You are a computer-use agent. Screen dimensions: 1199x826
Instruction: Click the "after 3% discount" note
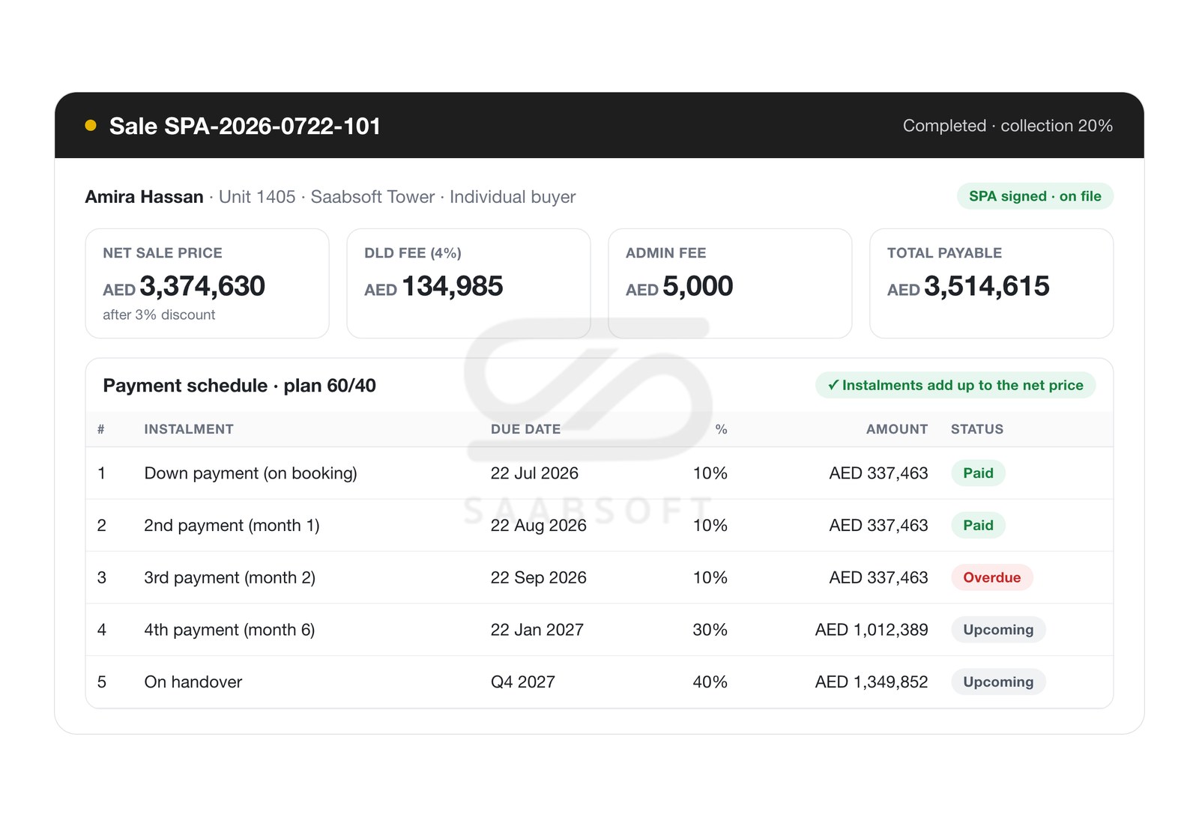click(159, 315)
